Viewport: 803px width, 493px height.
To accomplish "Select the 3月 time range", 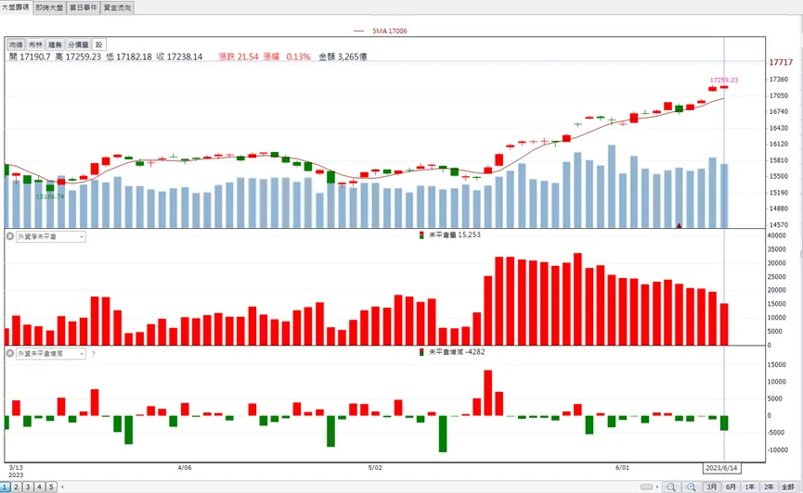I will [711, 487].
